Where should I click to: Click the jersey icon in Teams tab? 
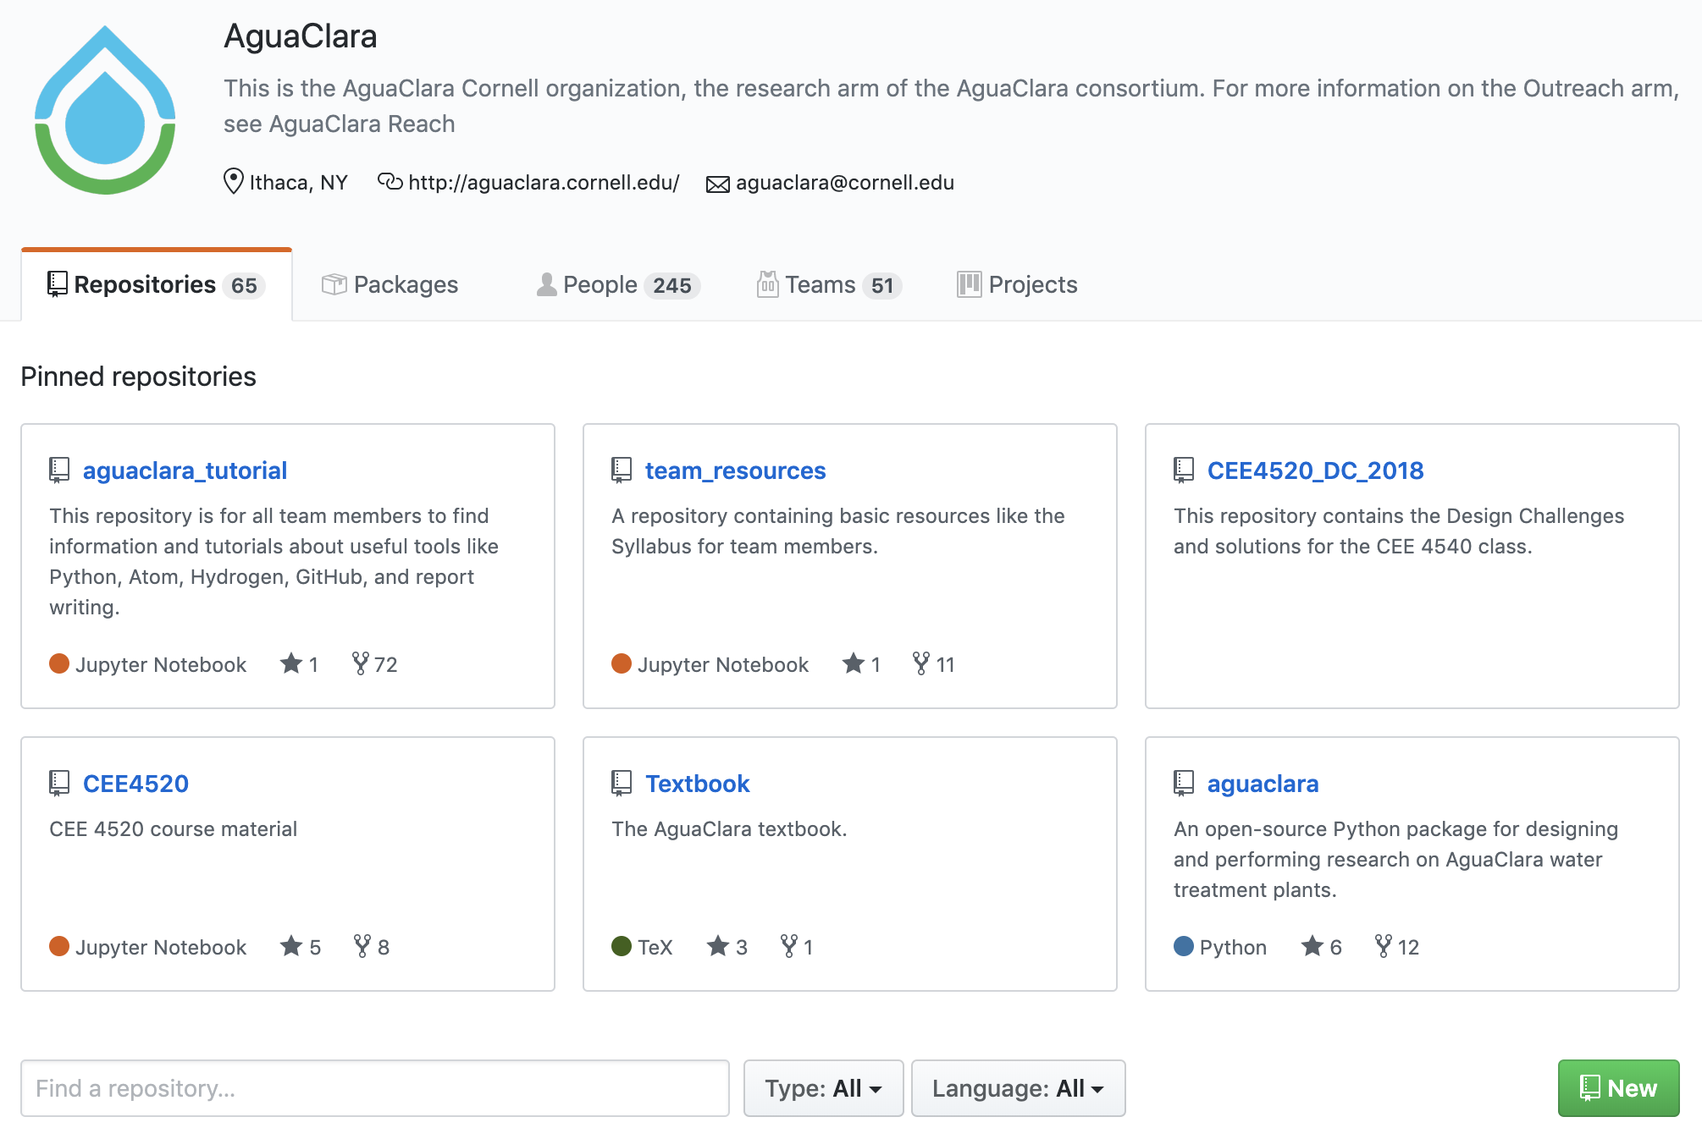click(x=767, y=284)
